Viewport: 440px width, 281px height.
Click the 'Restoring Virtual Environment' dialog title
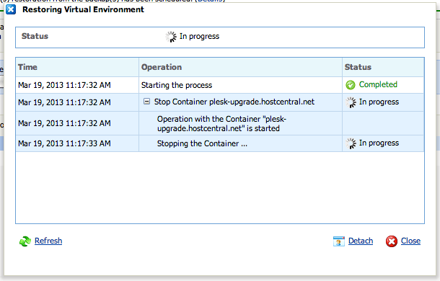(83, 9)
